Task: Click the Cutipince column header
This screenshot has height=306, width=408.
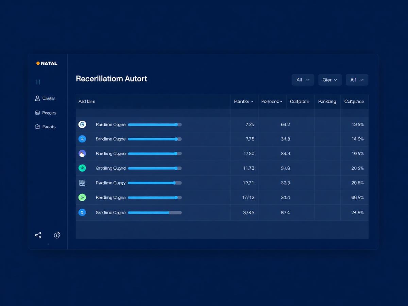Action: pos(354,101)
